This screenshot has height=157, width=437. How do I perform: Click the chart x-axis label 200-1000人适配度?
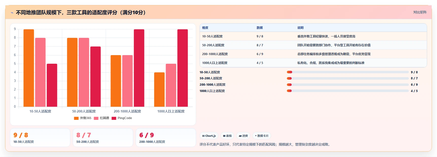[127, 111]
